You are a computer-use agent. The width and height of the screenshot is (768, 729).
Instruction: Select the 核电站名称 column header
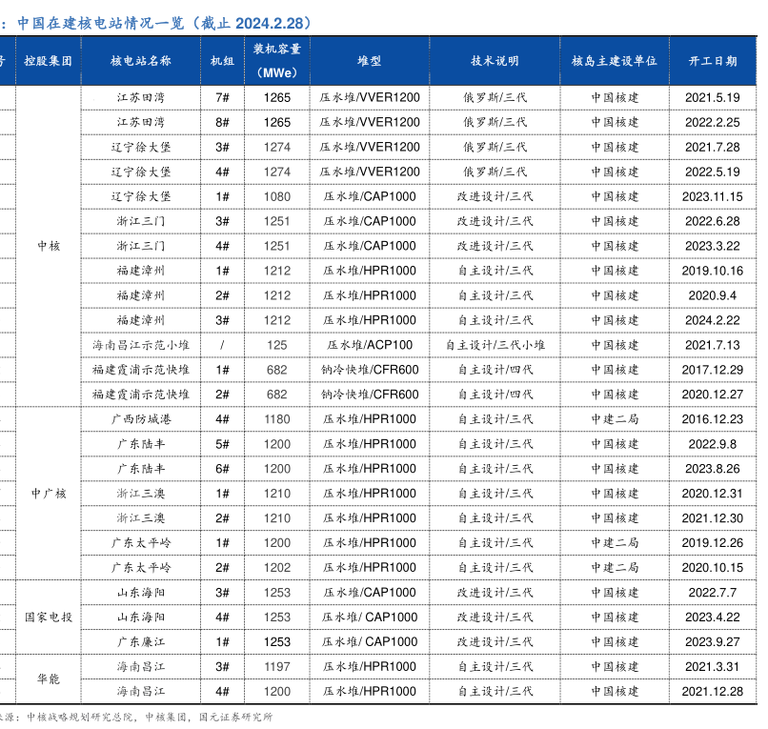[141, 61]
